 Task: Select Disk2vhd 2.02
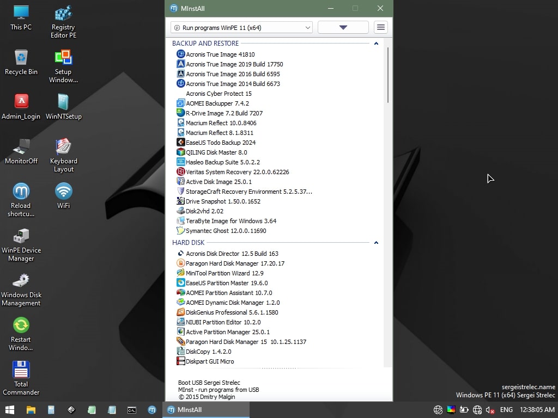[x=205, y=211]
